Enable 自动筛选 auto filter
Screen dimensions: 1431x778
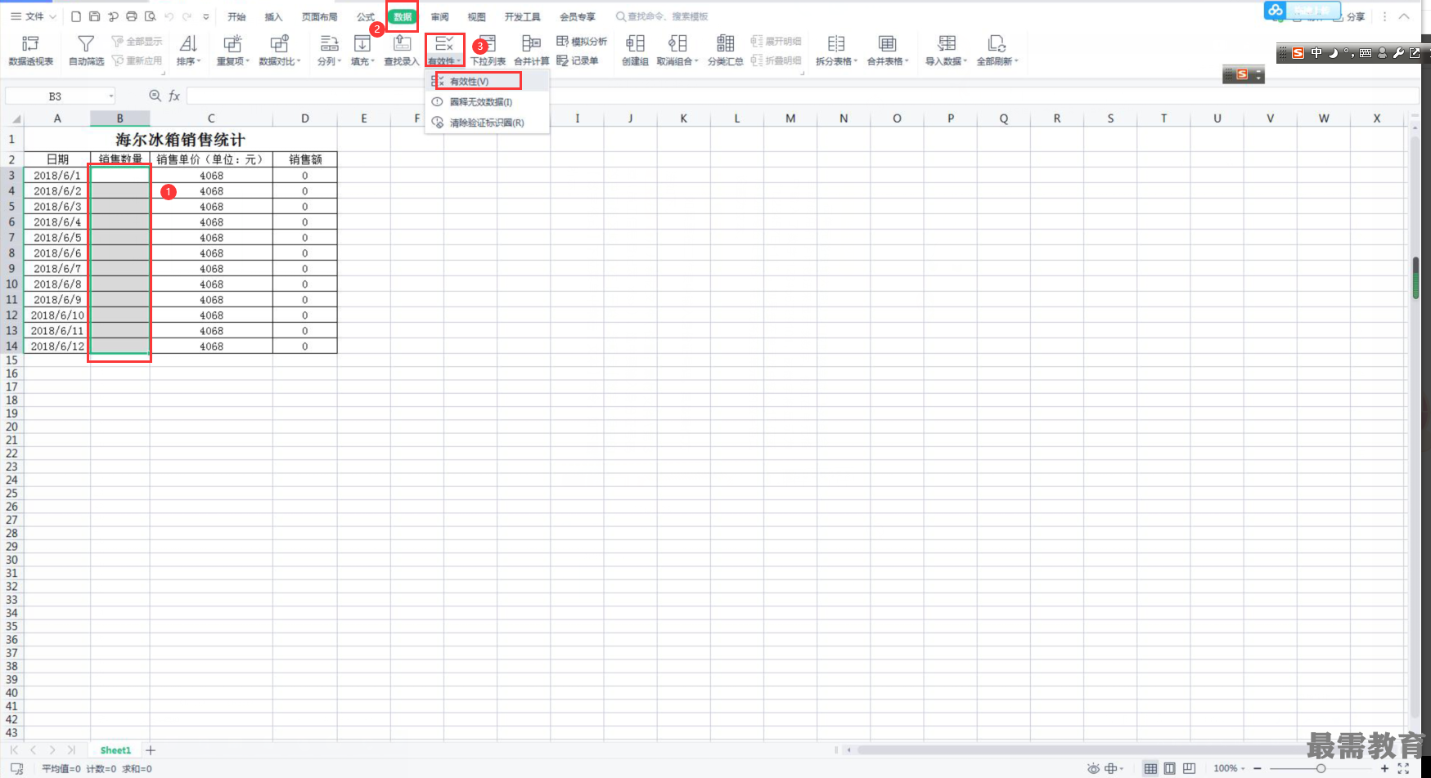86,50
